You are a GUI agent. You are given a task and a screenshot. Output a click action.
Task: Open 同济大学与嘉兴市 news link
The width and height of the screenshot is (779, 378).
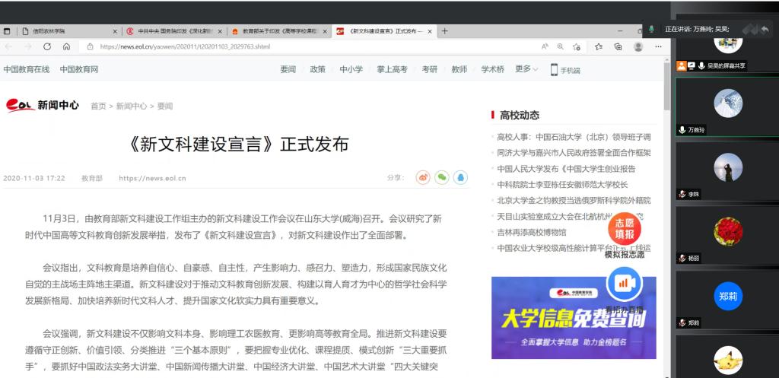click(573, 153)
